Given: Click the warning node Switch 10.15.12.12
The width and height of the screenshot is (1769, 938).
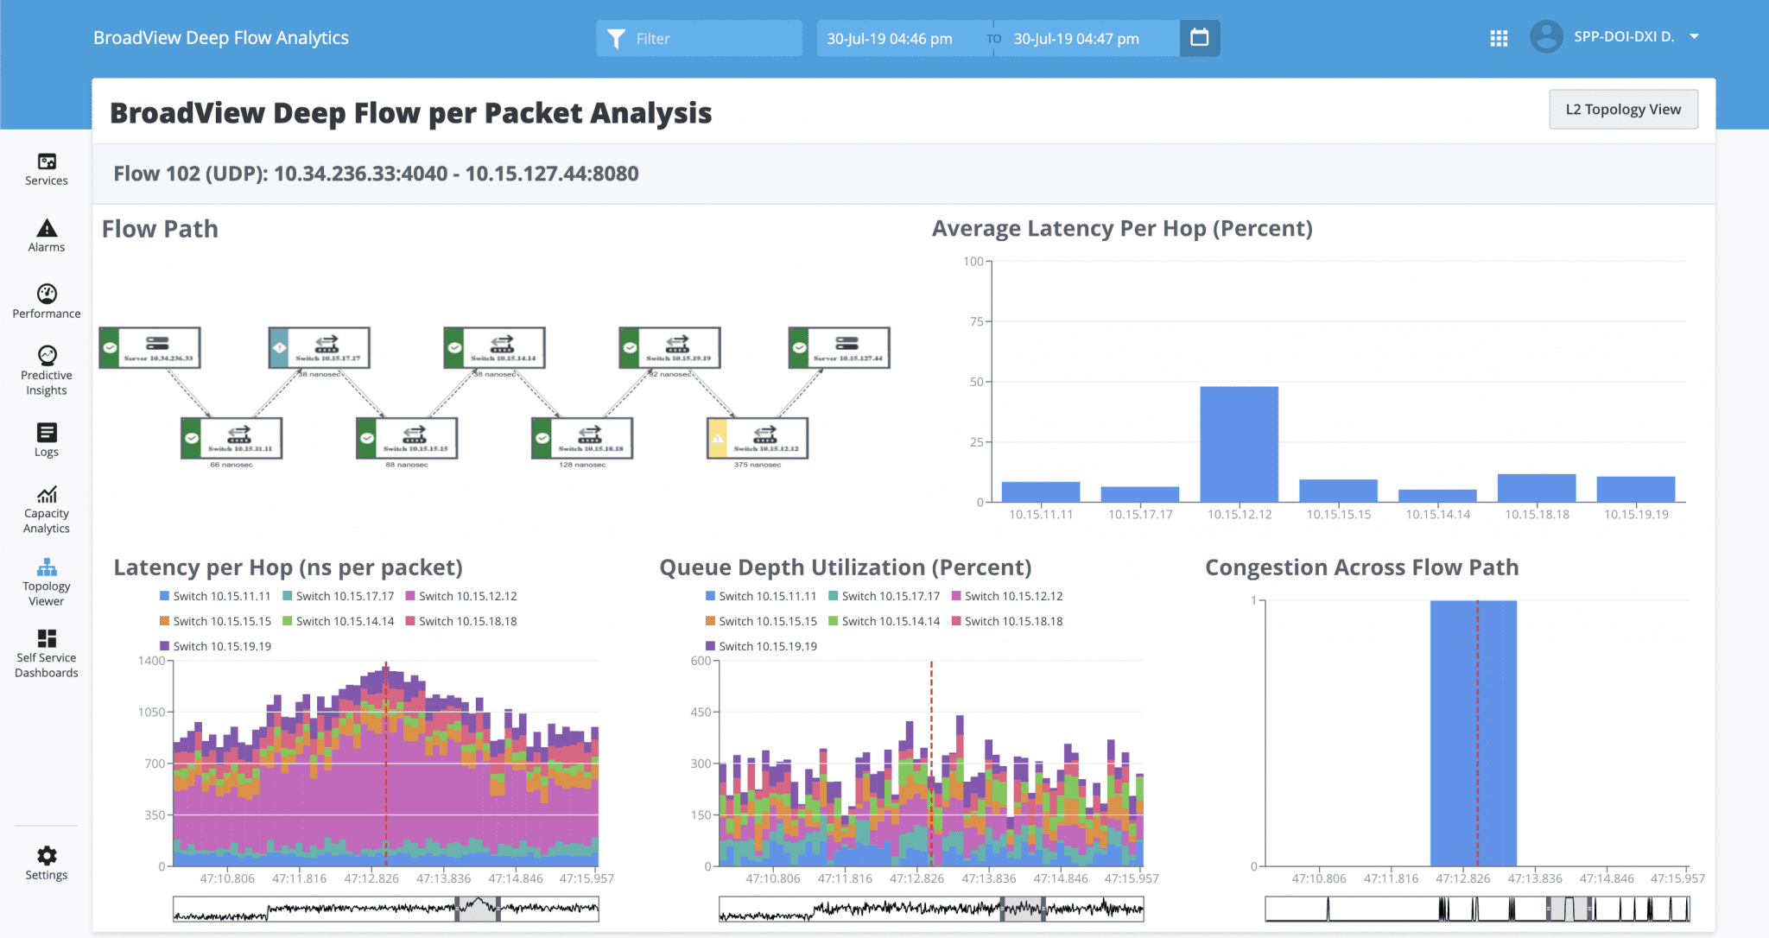Looking at the screenshot, I should pyautogui.click(x=758, y=438).
